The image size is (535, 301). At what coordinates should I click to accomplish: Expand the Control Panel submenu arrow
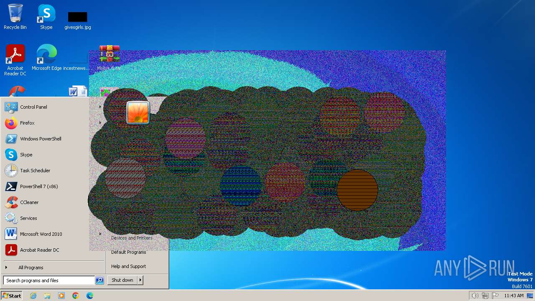(100, 107)
